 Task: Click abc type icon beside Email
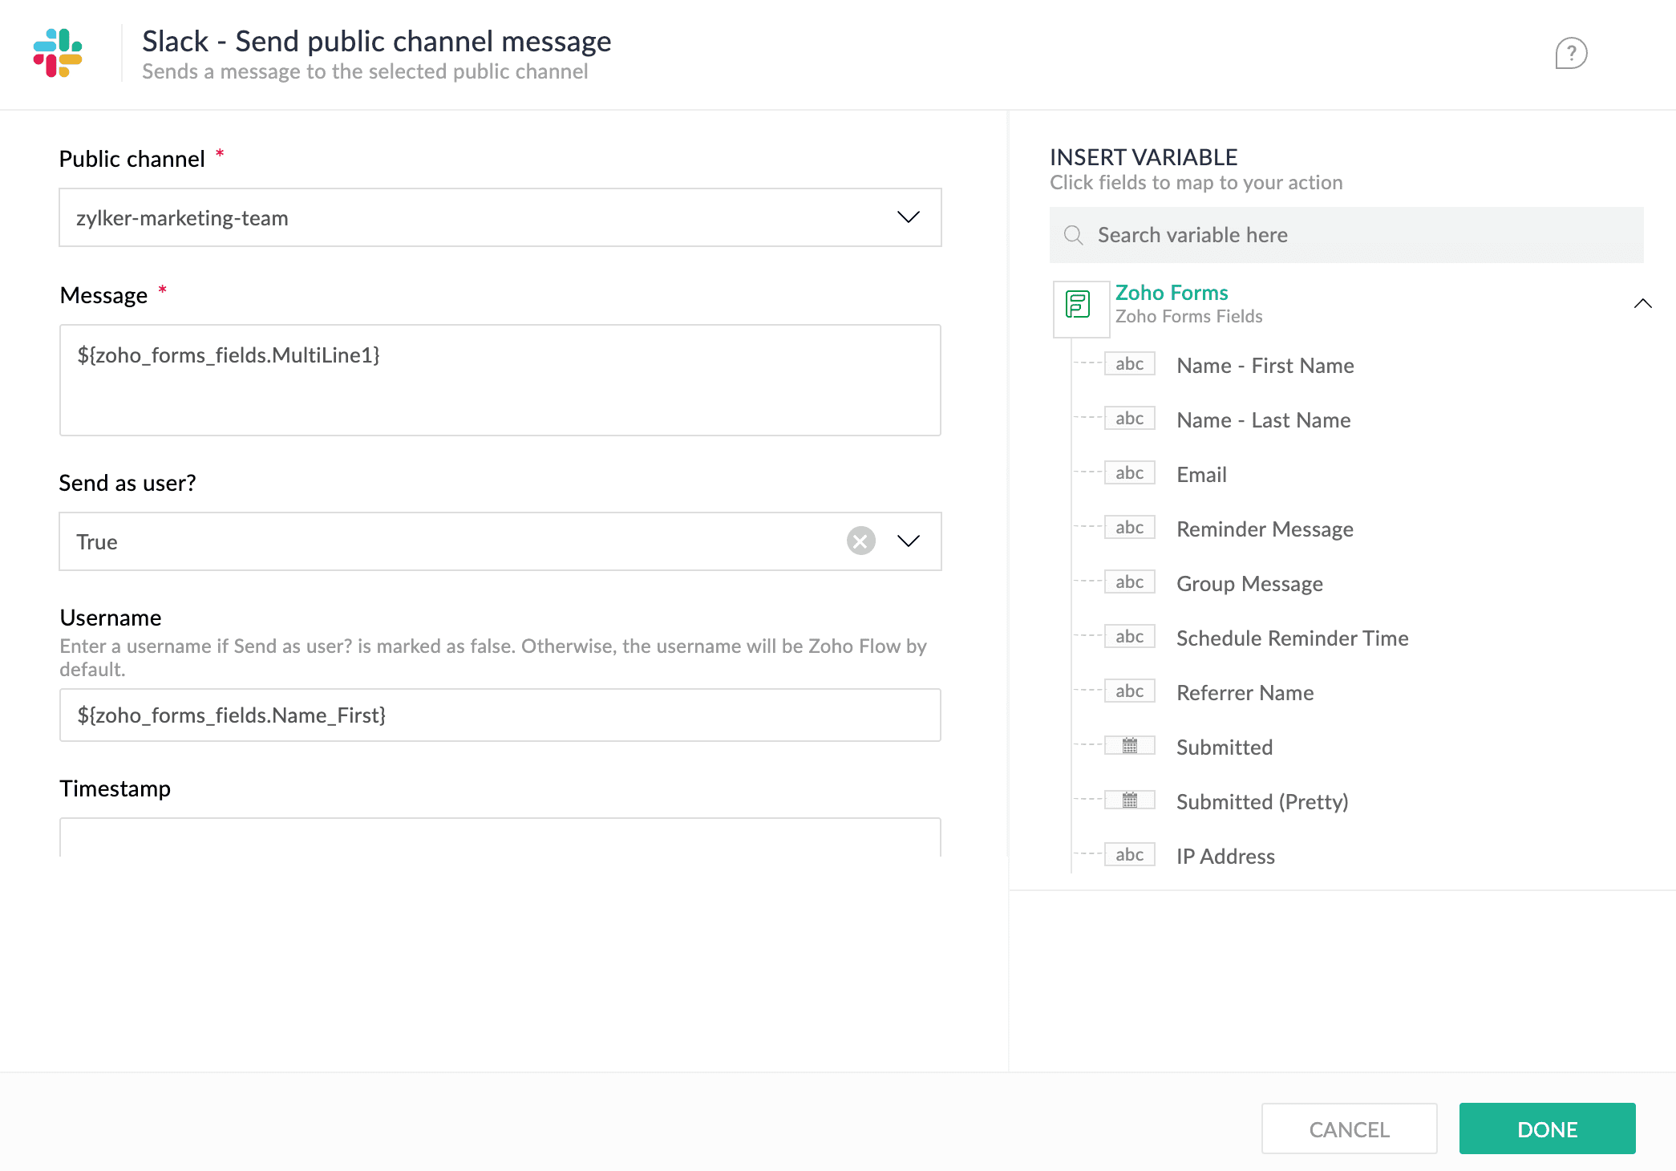pyautogui.click(x=1129, y=473)
